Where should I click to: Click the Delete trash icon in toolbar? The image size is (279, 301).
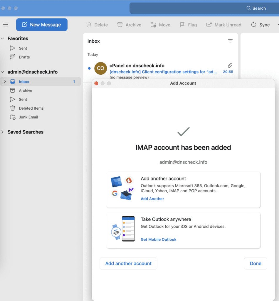pos(89,25)
